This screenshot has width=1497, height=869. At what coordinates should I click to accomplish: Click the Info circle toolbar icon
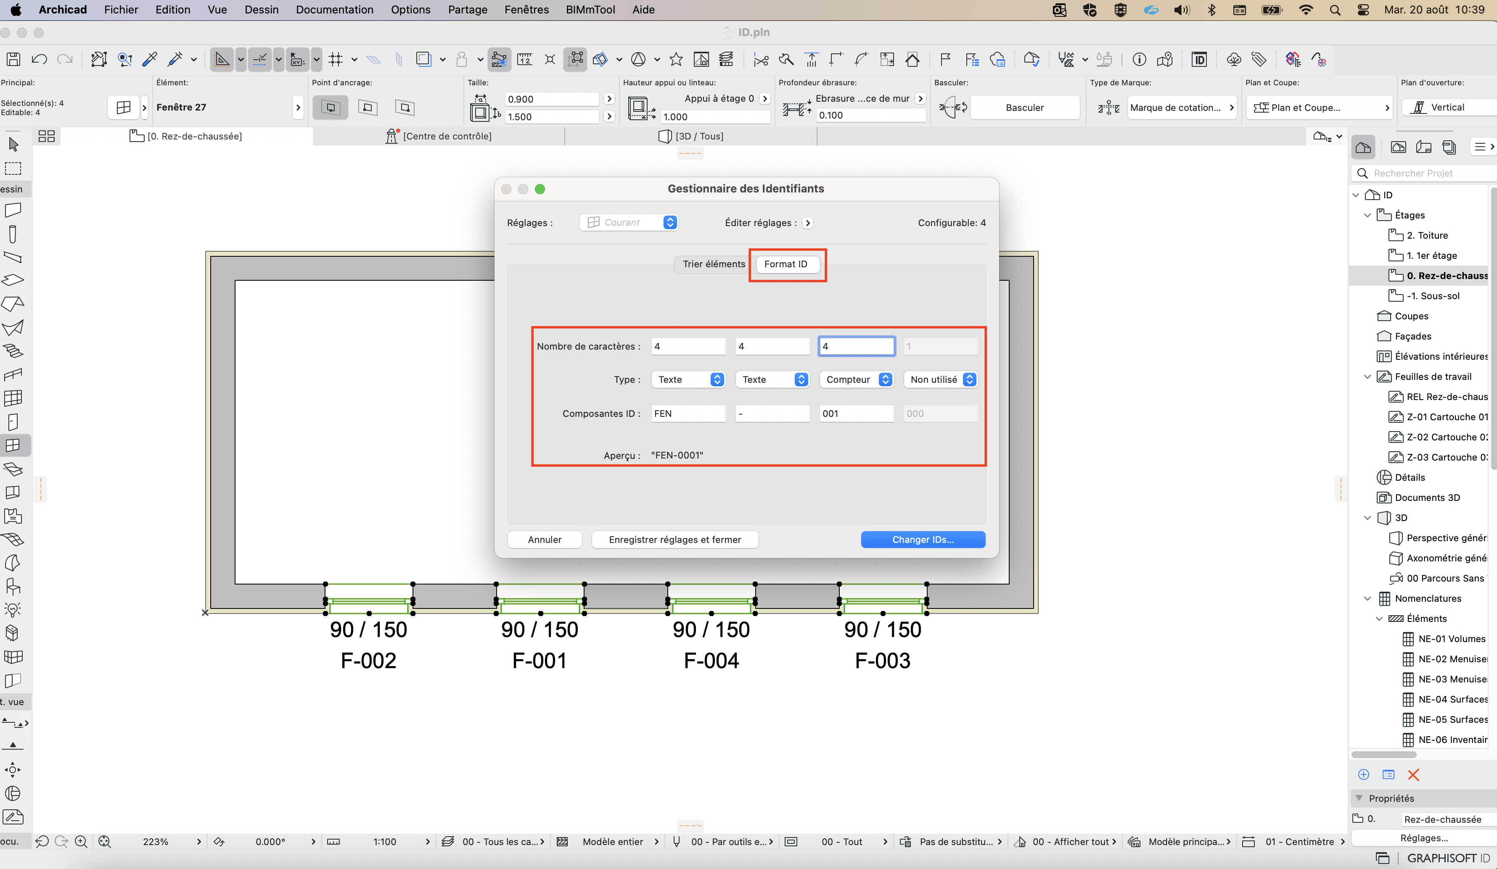[x=1139, y=59]
